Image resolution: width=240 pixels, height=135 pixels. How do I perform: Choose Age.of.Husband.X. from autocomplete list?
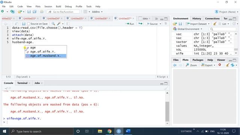tap(46, 56)
